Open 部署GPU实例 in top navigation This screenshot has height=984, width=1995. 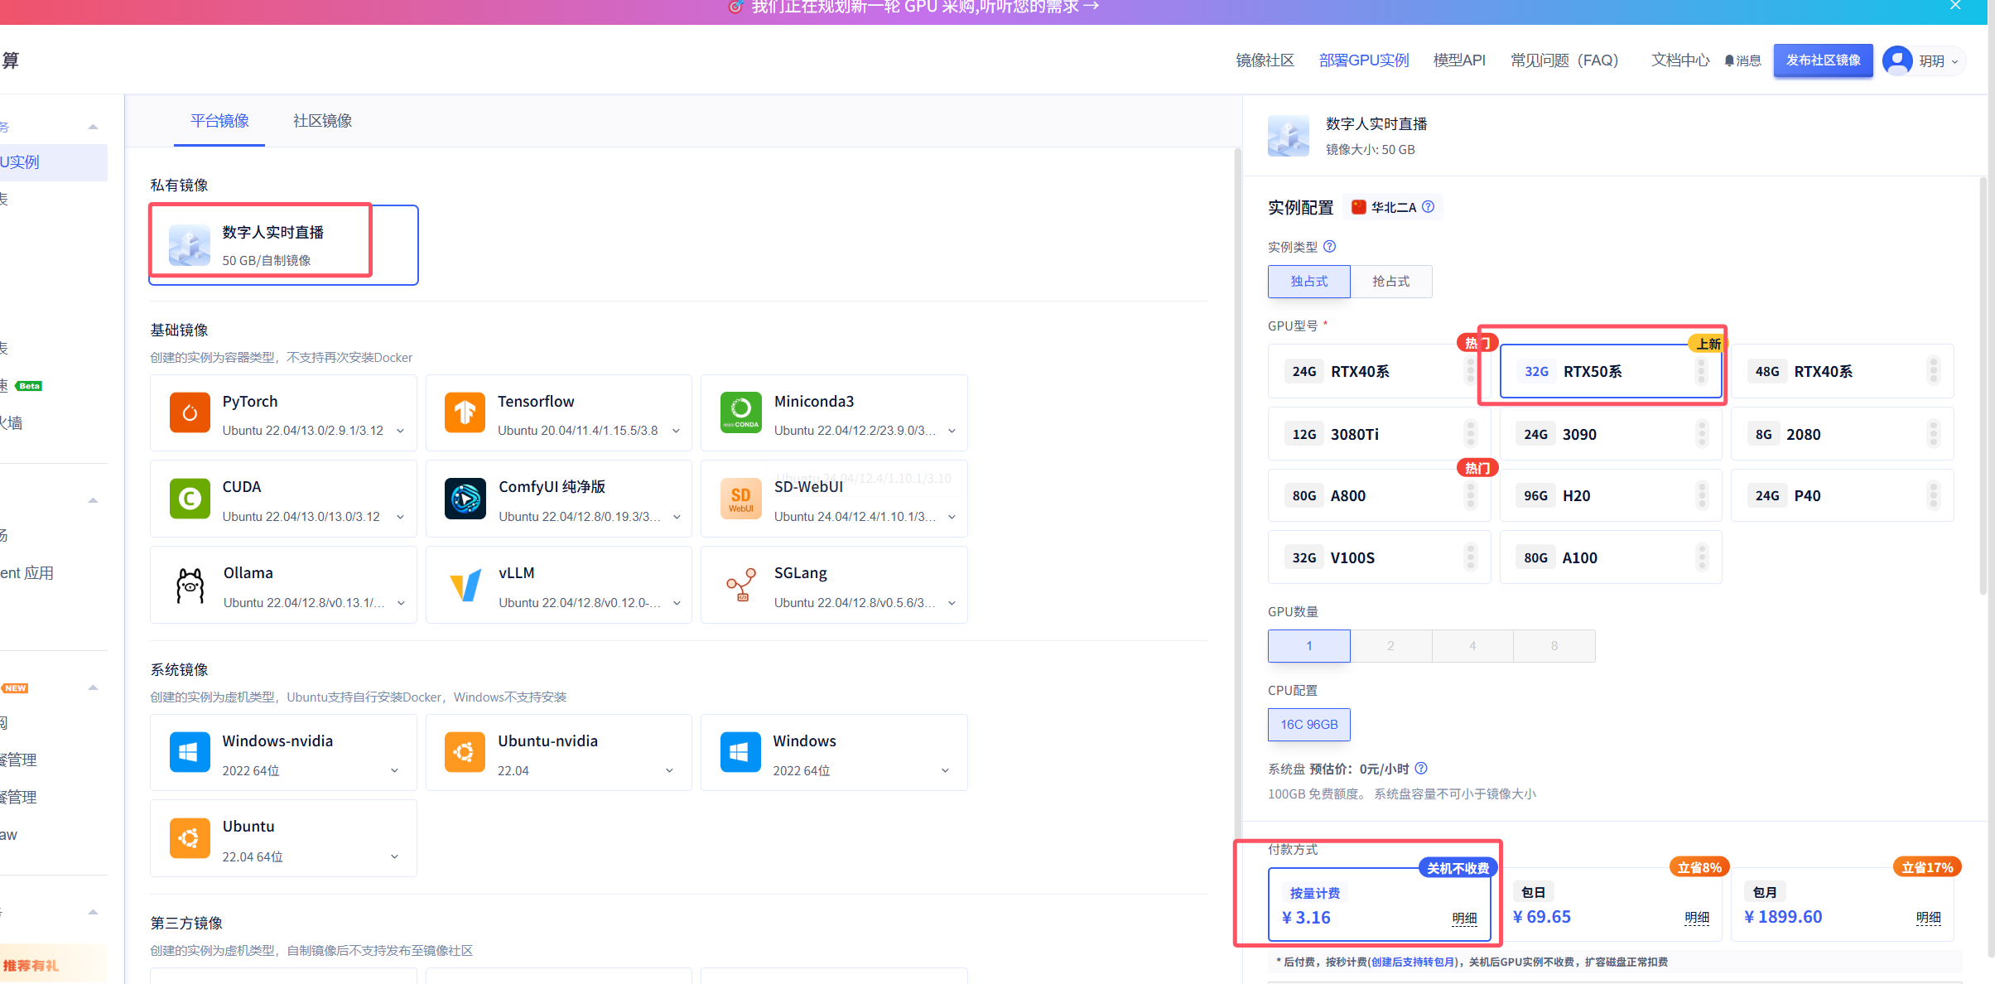pyautogui.click(x=1364, y=60)
